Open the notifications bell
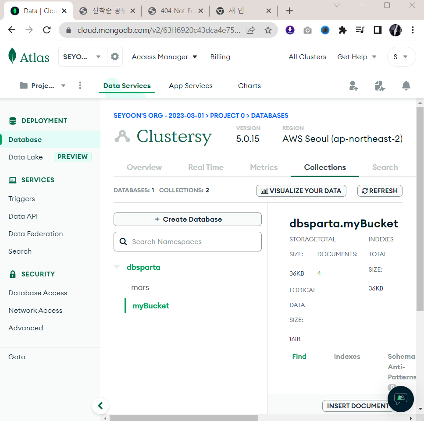The width and height of the screenshot is (424, 421). [x=406, y=86]
